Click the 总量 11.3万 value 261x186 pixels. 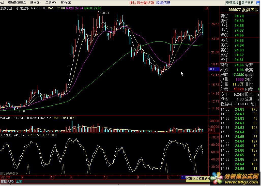pyautogui.click(x=238, y=84)
